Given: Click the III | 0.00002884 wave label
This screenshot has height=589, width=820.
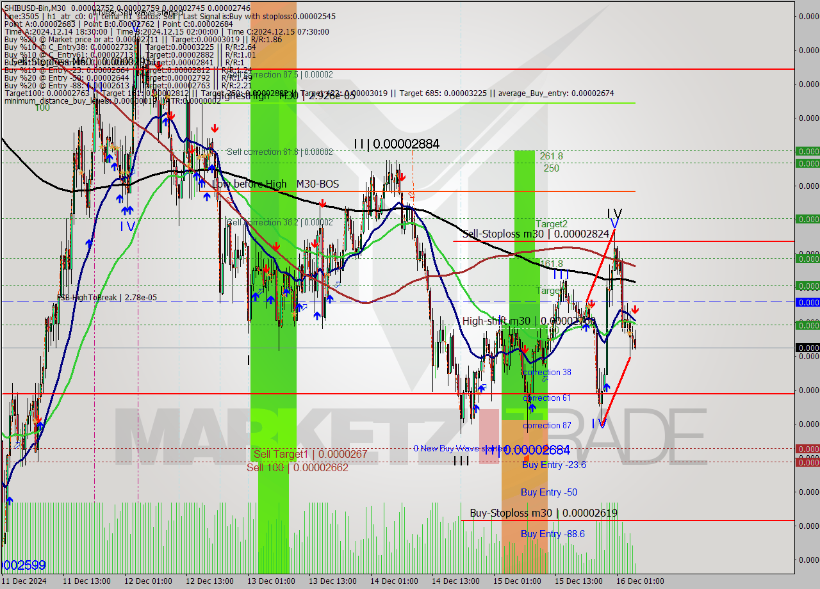Looking at the screenshot, I should (397, 144).
